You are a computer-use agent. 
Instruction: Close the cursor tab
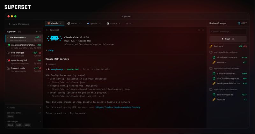tap(120, 23)
